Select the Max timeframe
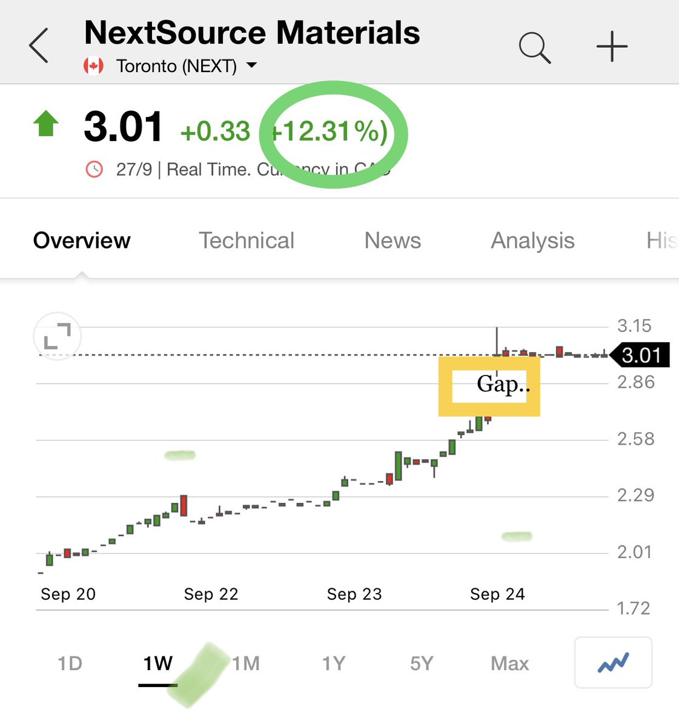Screen dimensions: 679x727 pyautogui.click(x=509, y=663)
